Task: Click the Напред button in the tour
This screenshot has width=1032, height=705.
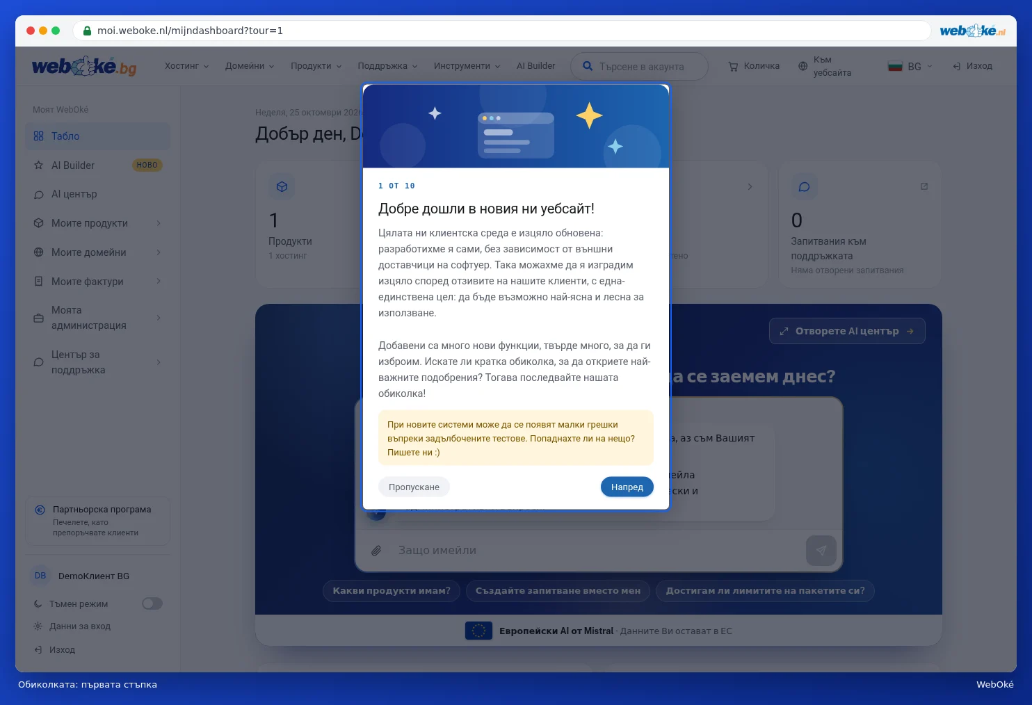Action: 627,487
